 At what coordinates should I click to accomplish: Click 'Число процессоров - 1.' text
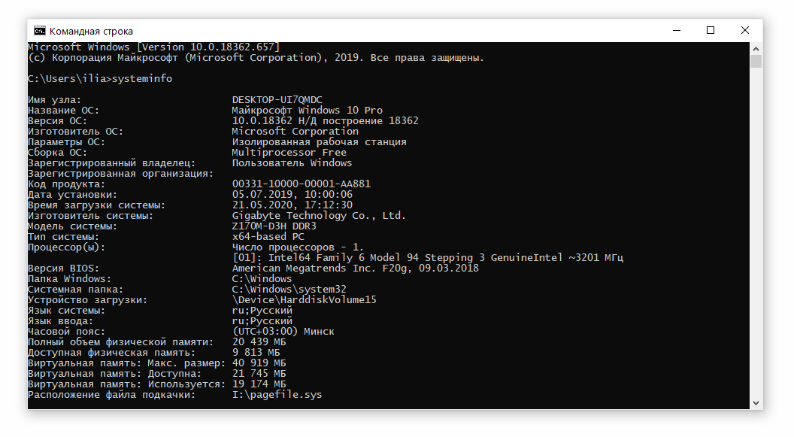click(298, 247)
